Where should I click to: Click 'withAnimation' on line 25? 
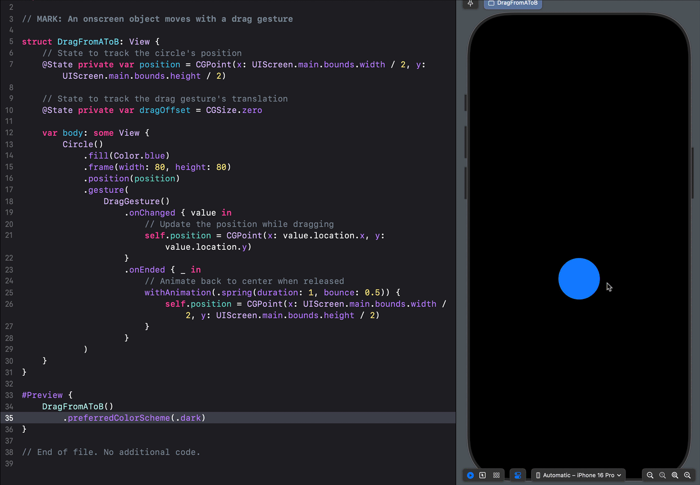click(x=178, y=293)
